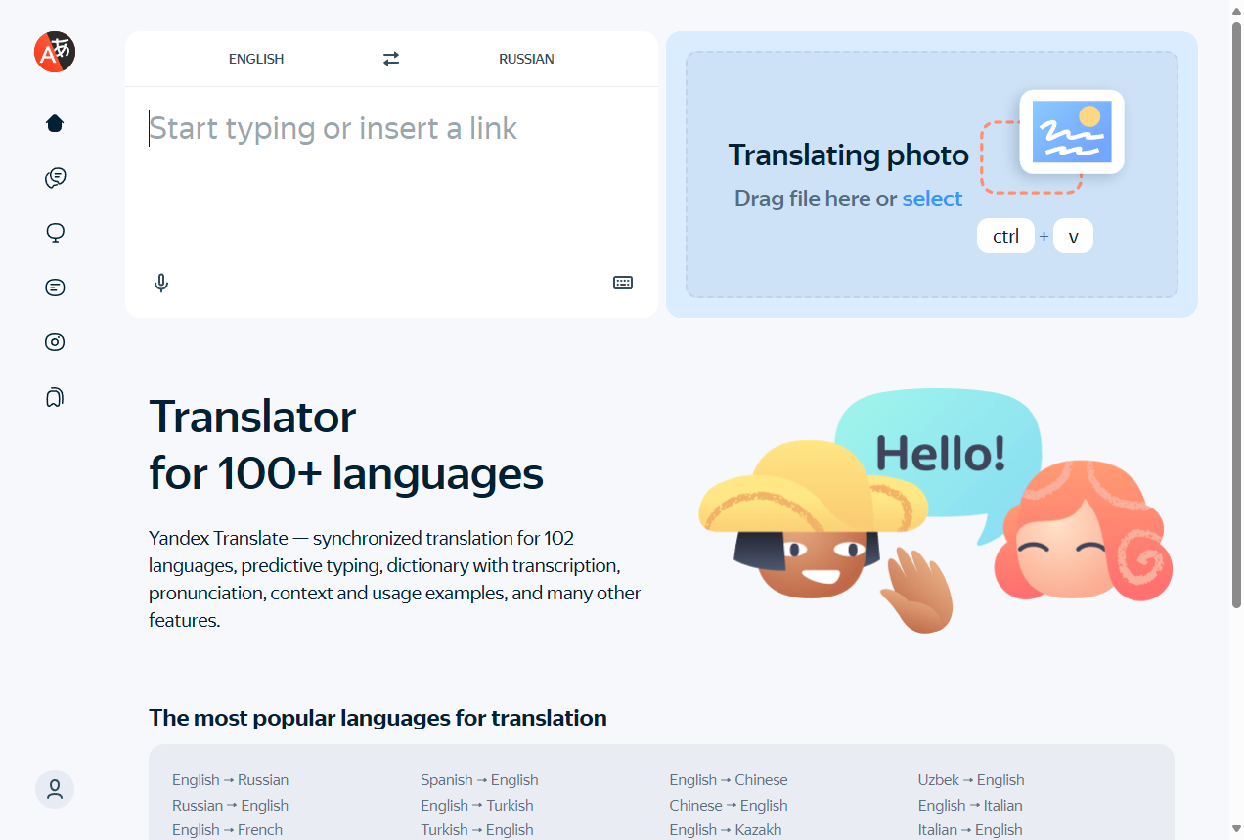1244x840 pixels.
Task: Swap translation direction with the arrows
Action: coord(390,58)
